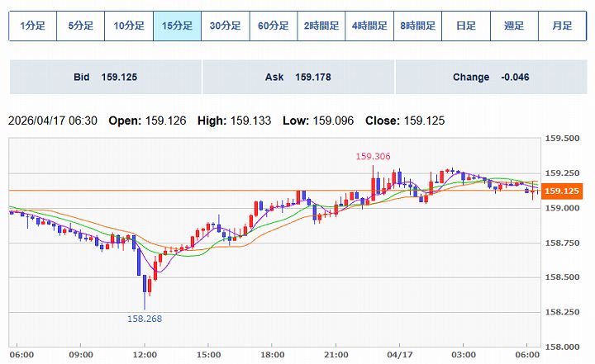Click the Bid 159.125 price panel
This screenshot has width=595, height=364.
click(105, 77)
